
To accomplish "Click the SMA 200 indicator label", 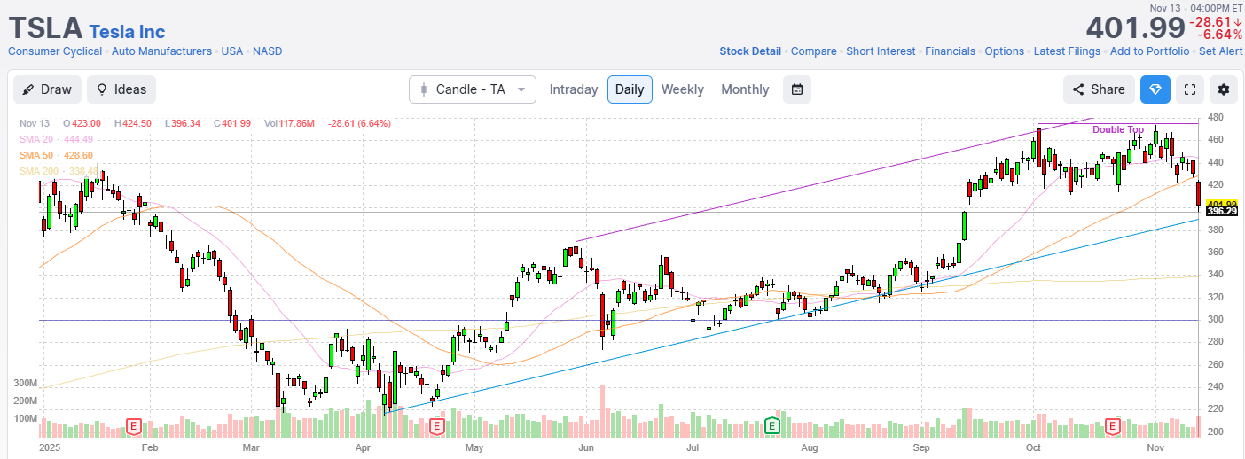I will (x=59, y=171).
